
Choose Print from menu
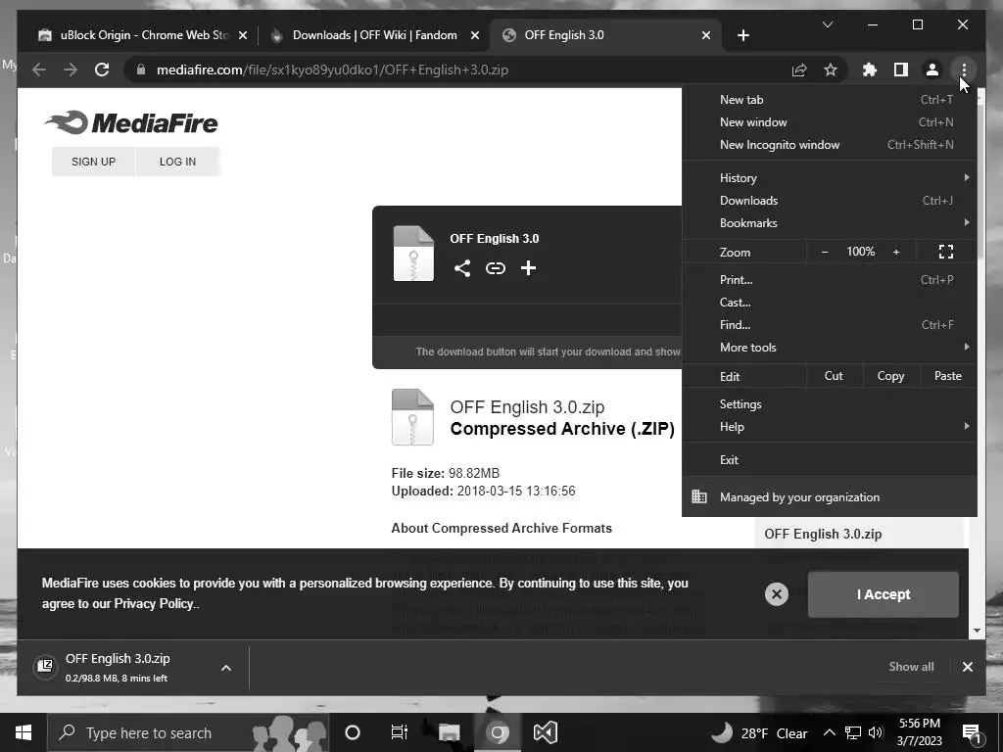(x=830, y=279)
